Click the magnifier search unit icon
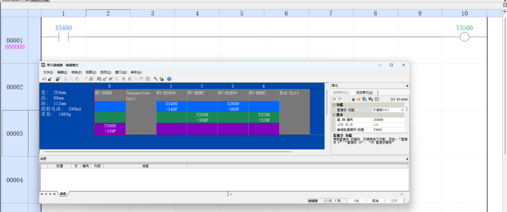This screenshot has height=212, width=507. coord(99,79)
